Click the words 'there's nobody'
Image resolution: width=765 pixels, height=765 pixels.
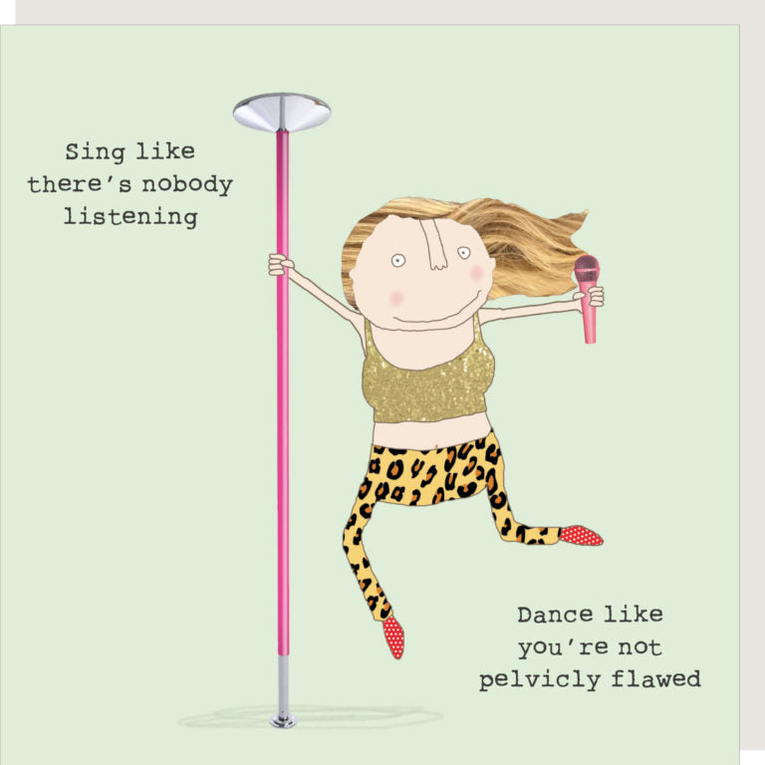coord(129,185)
